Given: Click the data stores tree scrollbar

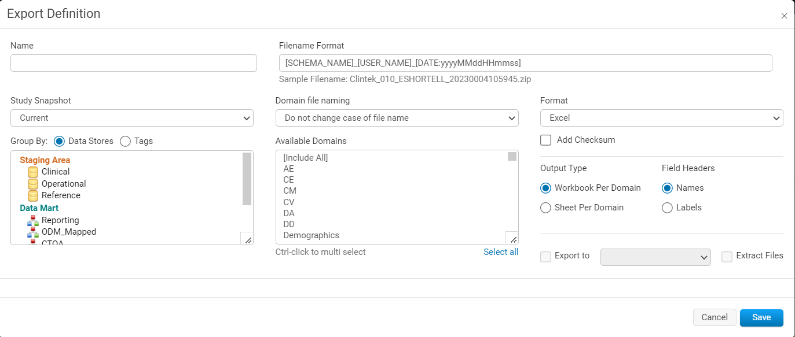Looking at the screenshot, I should [247, 179].
